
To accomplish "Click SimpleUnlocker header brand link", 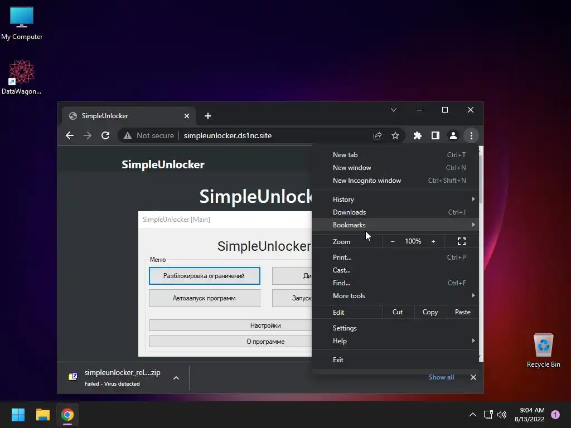I will (163, 164).
